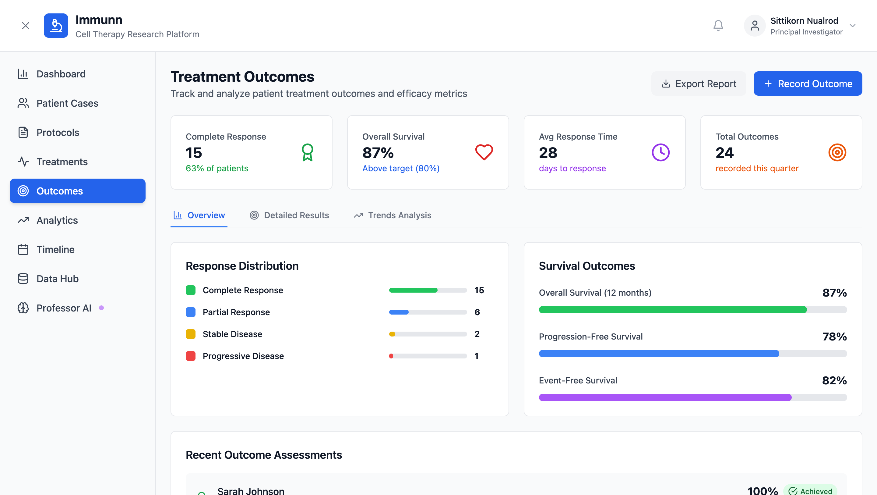Click the orange target Total Outcomes icon

pyautogui.click(x=837, y=152)
